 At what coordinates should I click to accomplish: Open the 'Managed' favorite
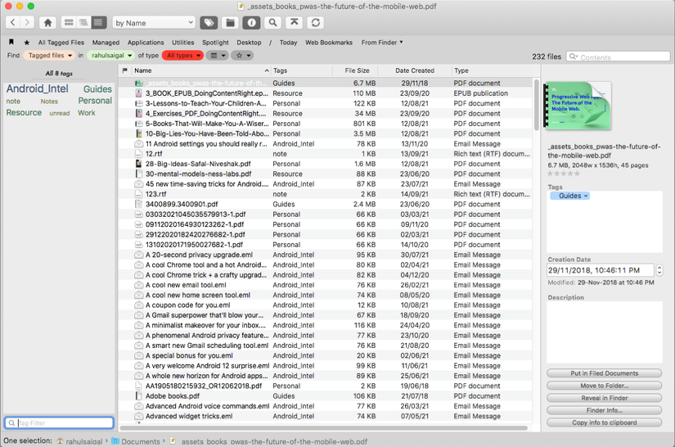pos(106,43)
